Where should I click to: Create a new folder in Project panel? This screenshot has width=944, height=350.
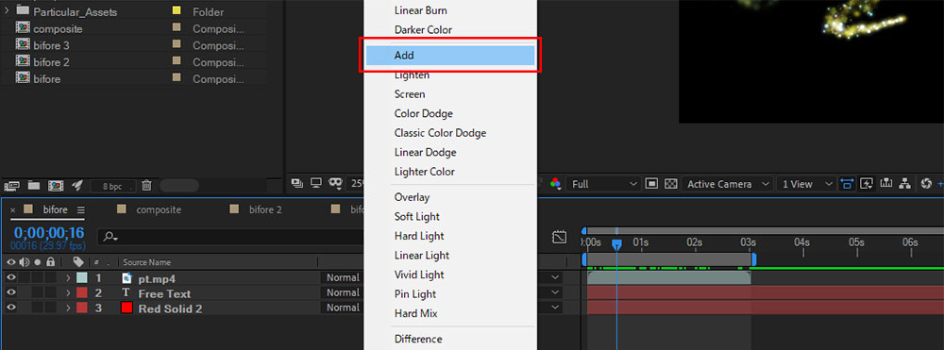coord(34,186)
